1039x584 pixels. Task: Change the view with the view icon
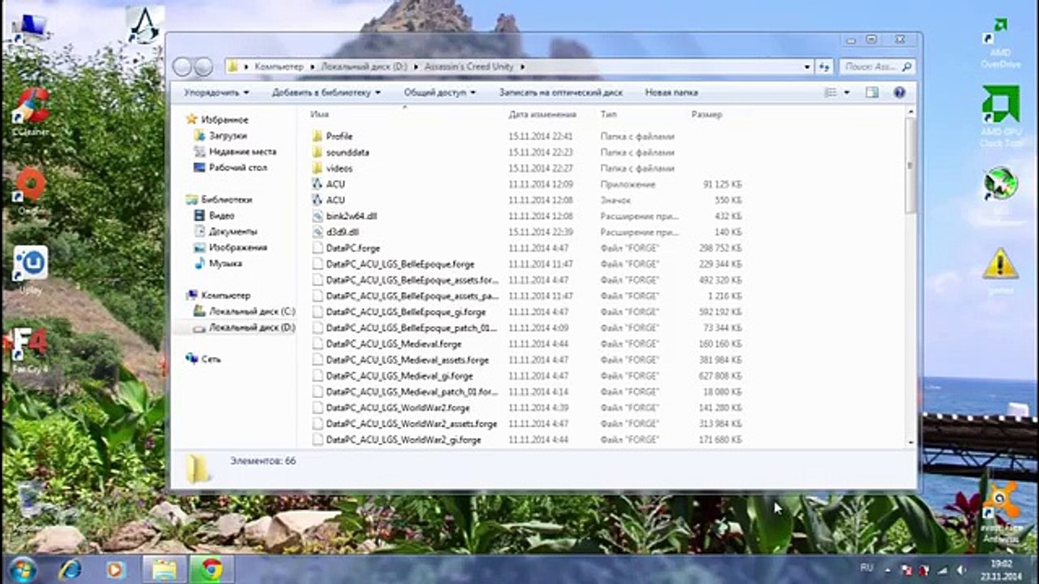830,92
